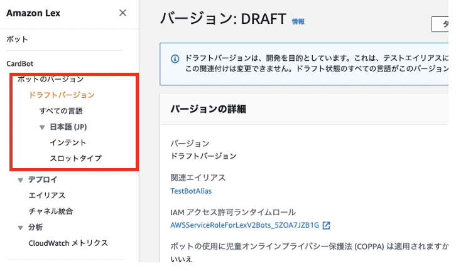Select ドラフトバージョン in sidebar
This screenshot has height=271, width=456.
click(x=62, y=95)
